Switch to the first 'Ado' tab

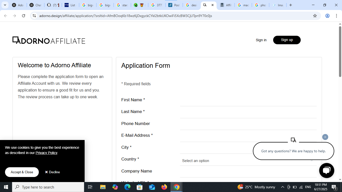pos(18,5)
